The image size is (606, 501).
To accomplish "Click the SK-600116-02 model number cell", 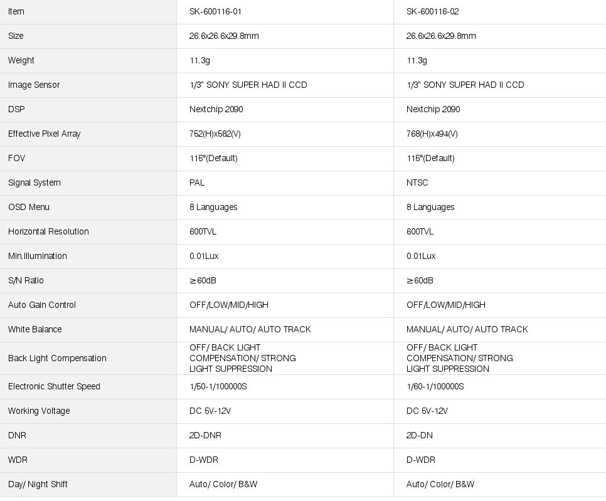I will point(432,11).
